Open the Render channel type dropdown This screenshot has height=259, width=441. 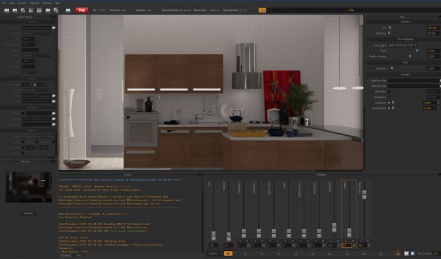(x=44, y=136)
